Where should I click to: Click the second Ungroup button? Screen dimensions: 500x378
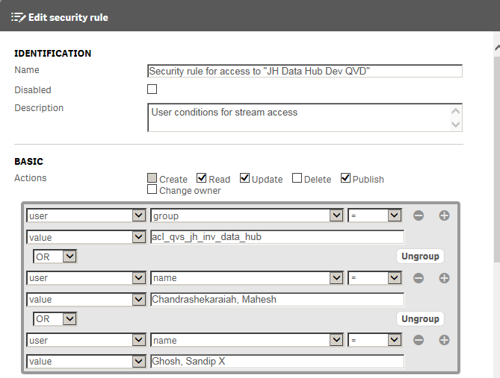[420, 319]
